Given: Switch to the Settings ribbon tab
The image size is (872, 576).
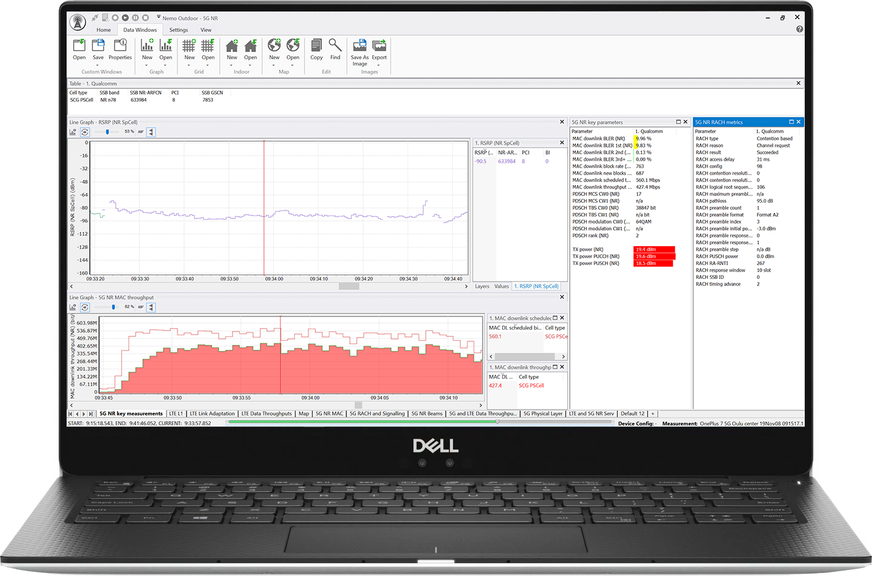Looking at the screenshot, I should (178, 30).
